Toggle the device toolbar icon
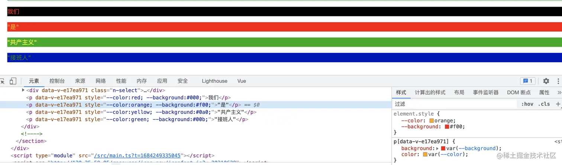The image size is (562, 165). tap(13, 81)
